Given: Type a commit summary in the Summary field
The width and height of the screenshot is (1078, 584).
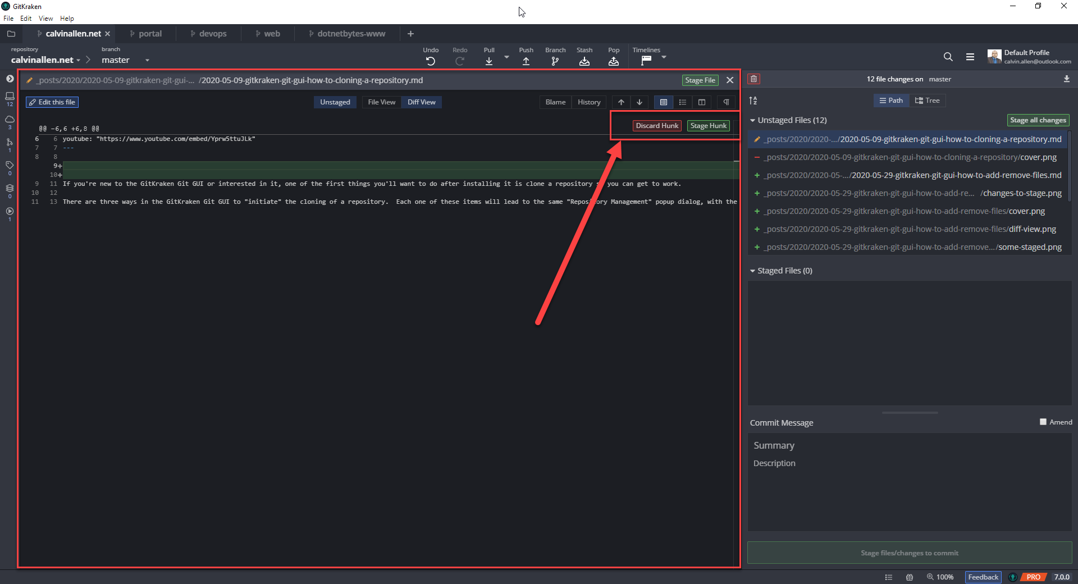Looking at the screenshot, I should click(x=842, y=445).
